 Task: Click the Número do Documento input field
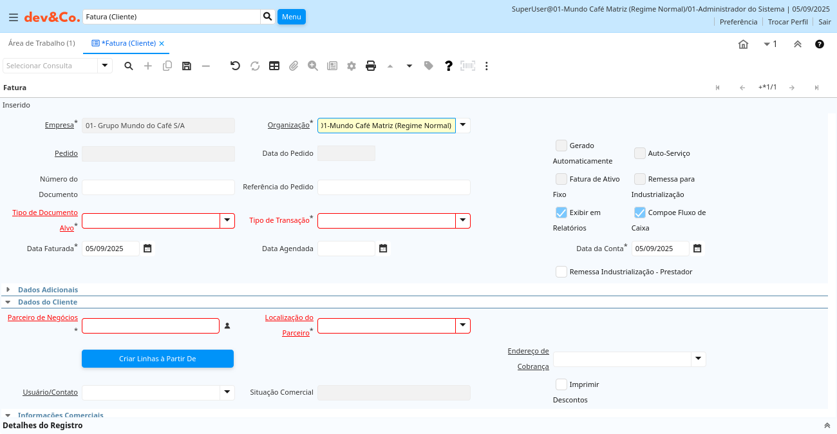tap(158, 187)
